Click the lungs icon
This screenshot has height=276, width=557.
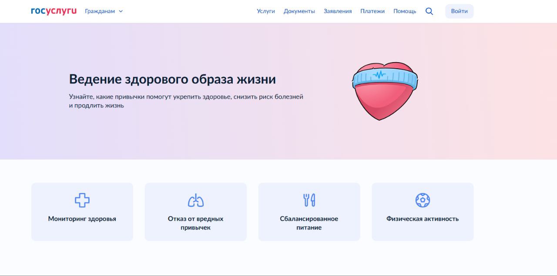click(195, 200)
